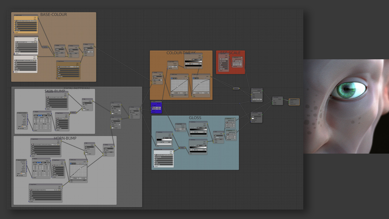Select Point tab in HORN-BUMP Mapping node

pos(39,162)
